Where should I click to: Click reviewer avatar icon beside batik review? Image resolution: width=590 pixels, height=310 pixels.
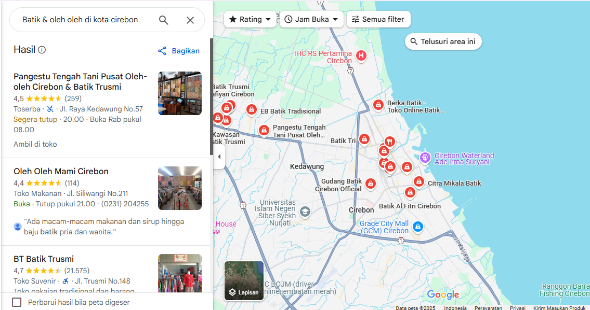18,227
